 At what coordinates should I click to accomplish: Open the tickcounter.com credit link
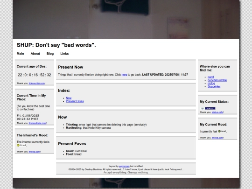tap(37, 83)
